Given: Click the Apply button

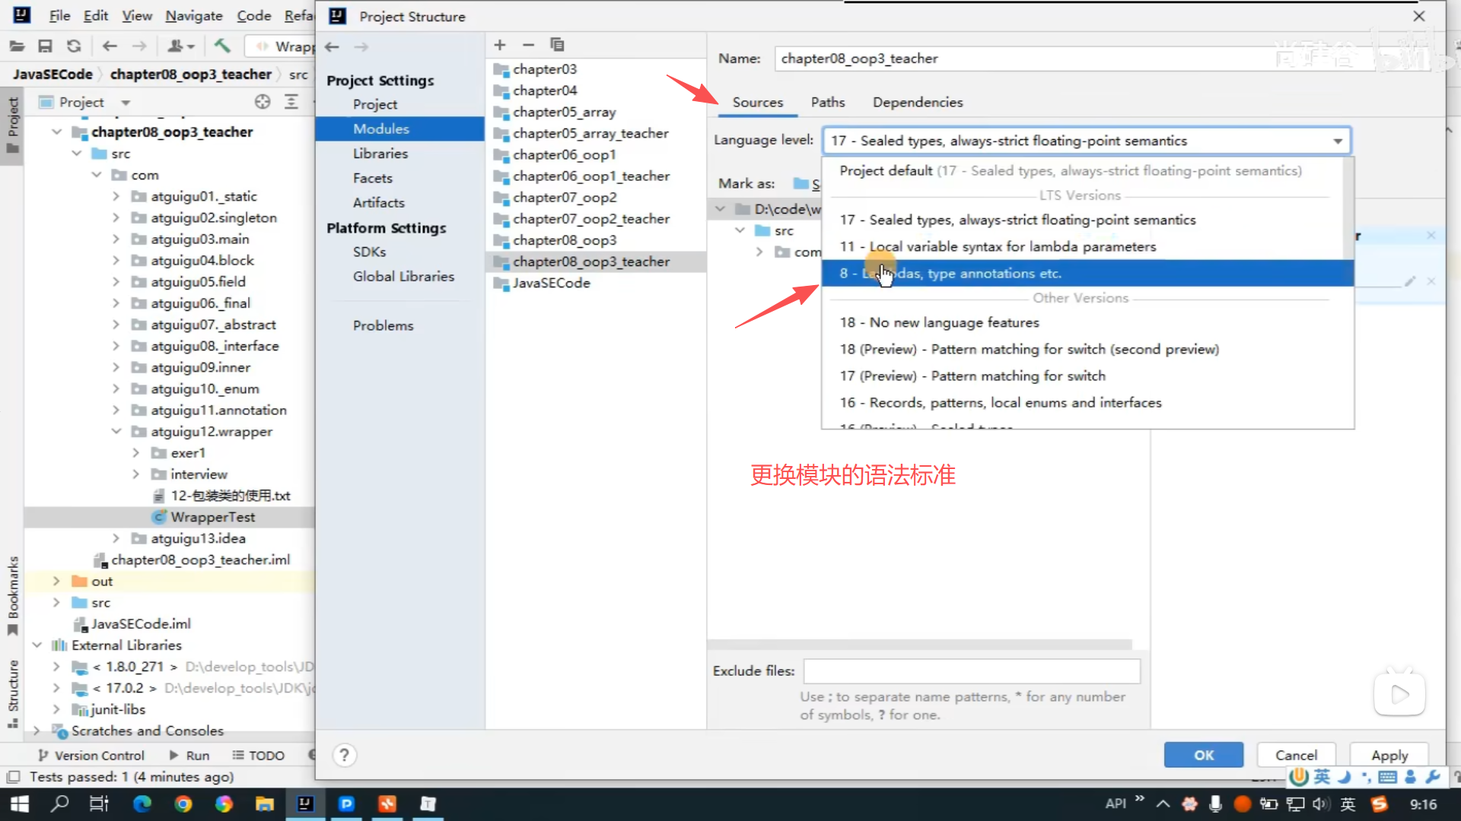Looking at the screenshot, I should [x=1389, y=755].
